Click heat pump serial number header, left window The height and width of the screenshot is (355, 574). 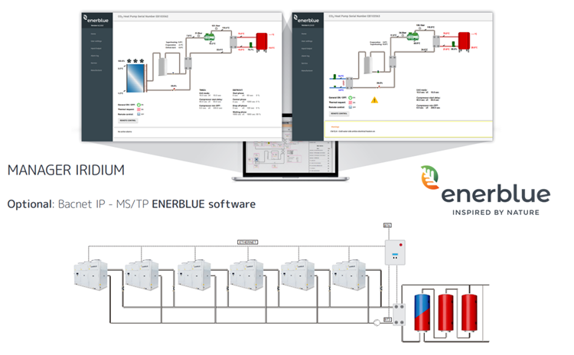pyautogui.click(x=143, y=17)
